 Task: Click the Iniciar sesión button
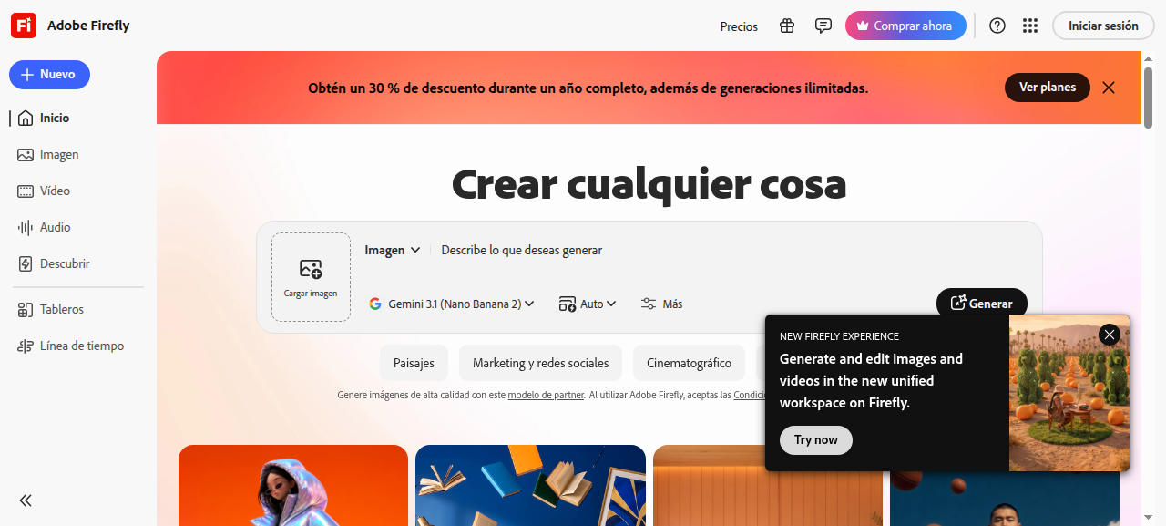point(1103,26)
